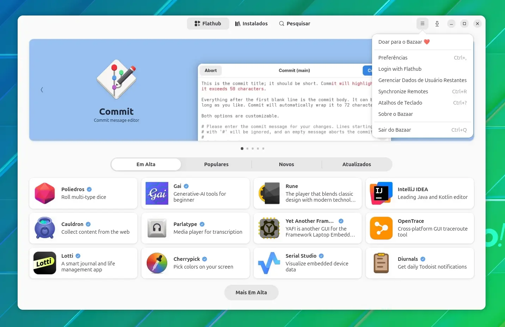Click the Parlatype headphones icon
Viewport: 505px width, 327px height.
click(157, 228)
